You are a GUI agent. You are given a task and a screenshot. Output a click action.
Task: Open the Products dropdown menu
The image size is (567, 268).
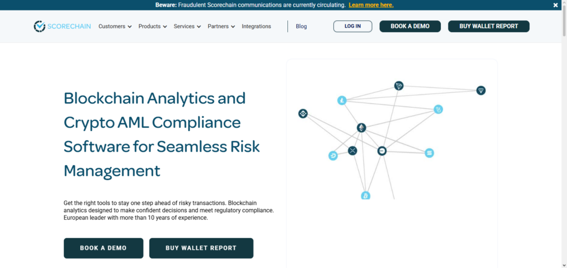[152, 27]
